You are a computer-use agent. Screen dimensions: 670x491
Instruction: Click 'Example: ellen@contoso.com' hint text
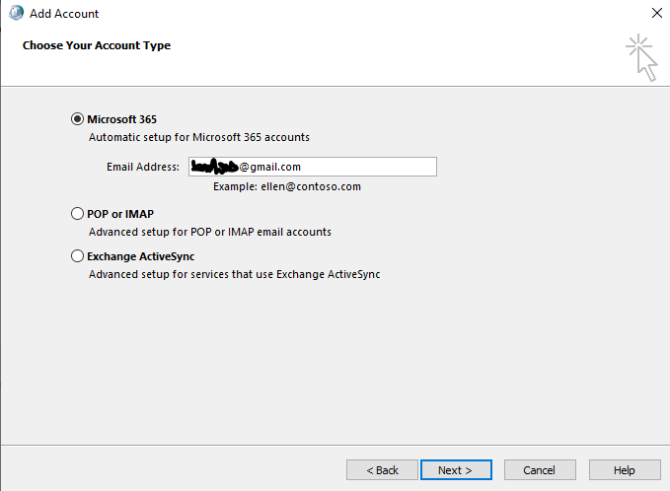(287, 186)
